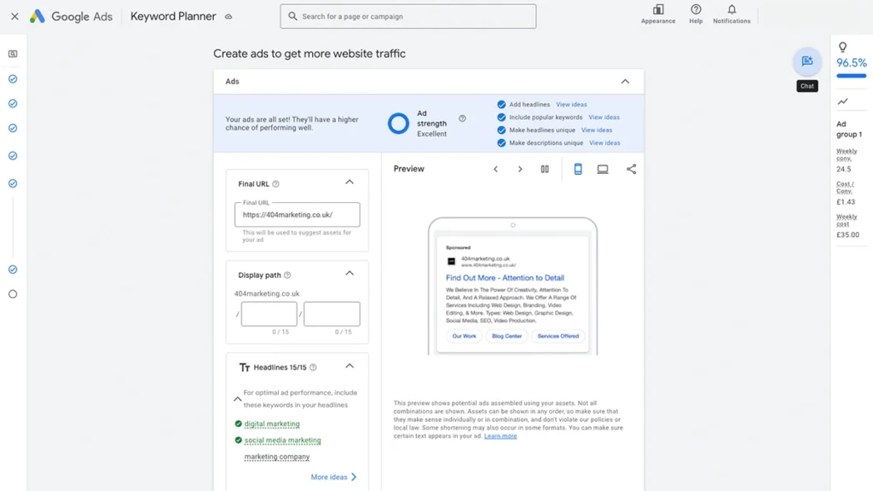Close the campaign editor with the X icon

click(x=15, y=16)
